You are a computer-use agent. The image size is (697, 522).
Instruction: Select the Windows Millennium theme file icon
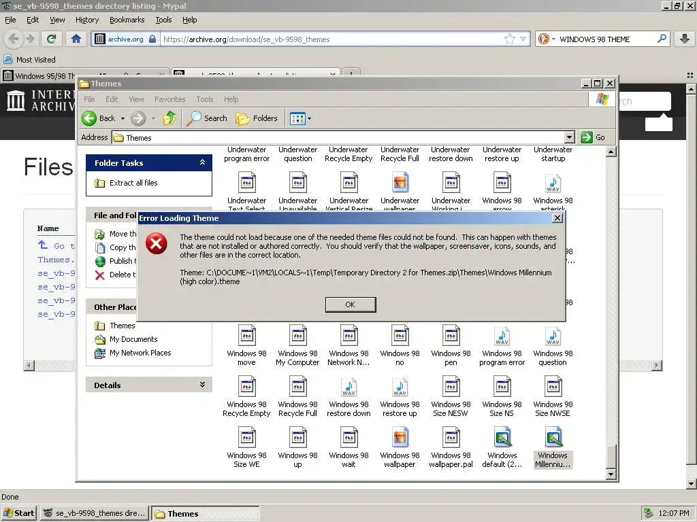pyautogui.click(x=553, y=437)
